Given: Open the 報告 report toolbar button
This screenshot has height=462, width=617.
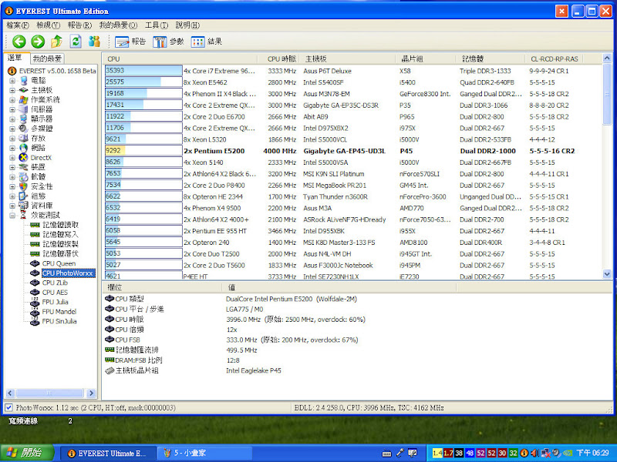Looking at the screenshot, I should [130, 42].
